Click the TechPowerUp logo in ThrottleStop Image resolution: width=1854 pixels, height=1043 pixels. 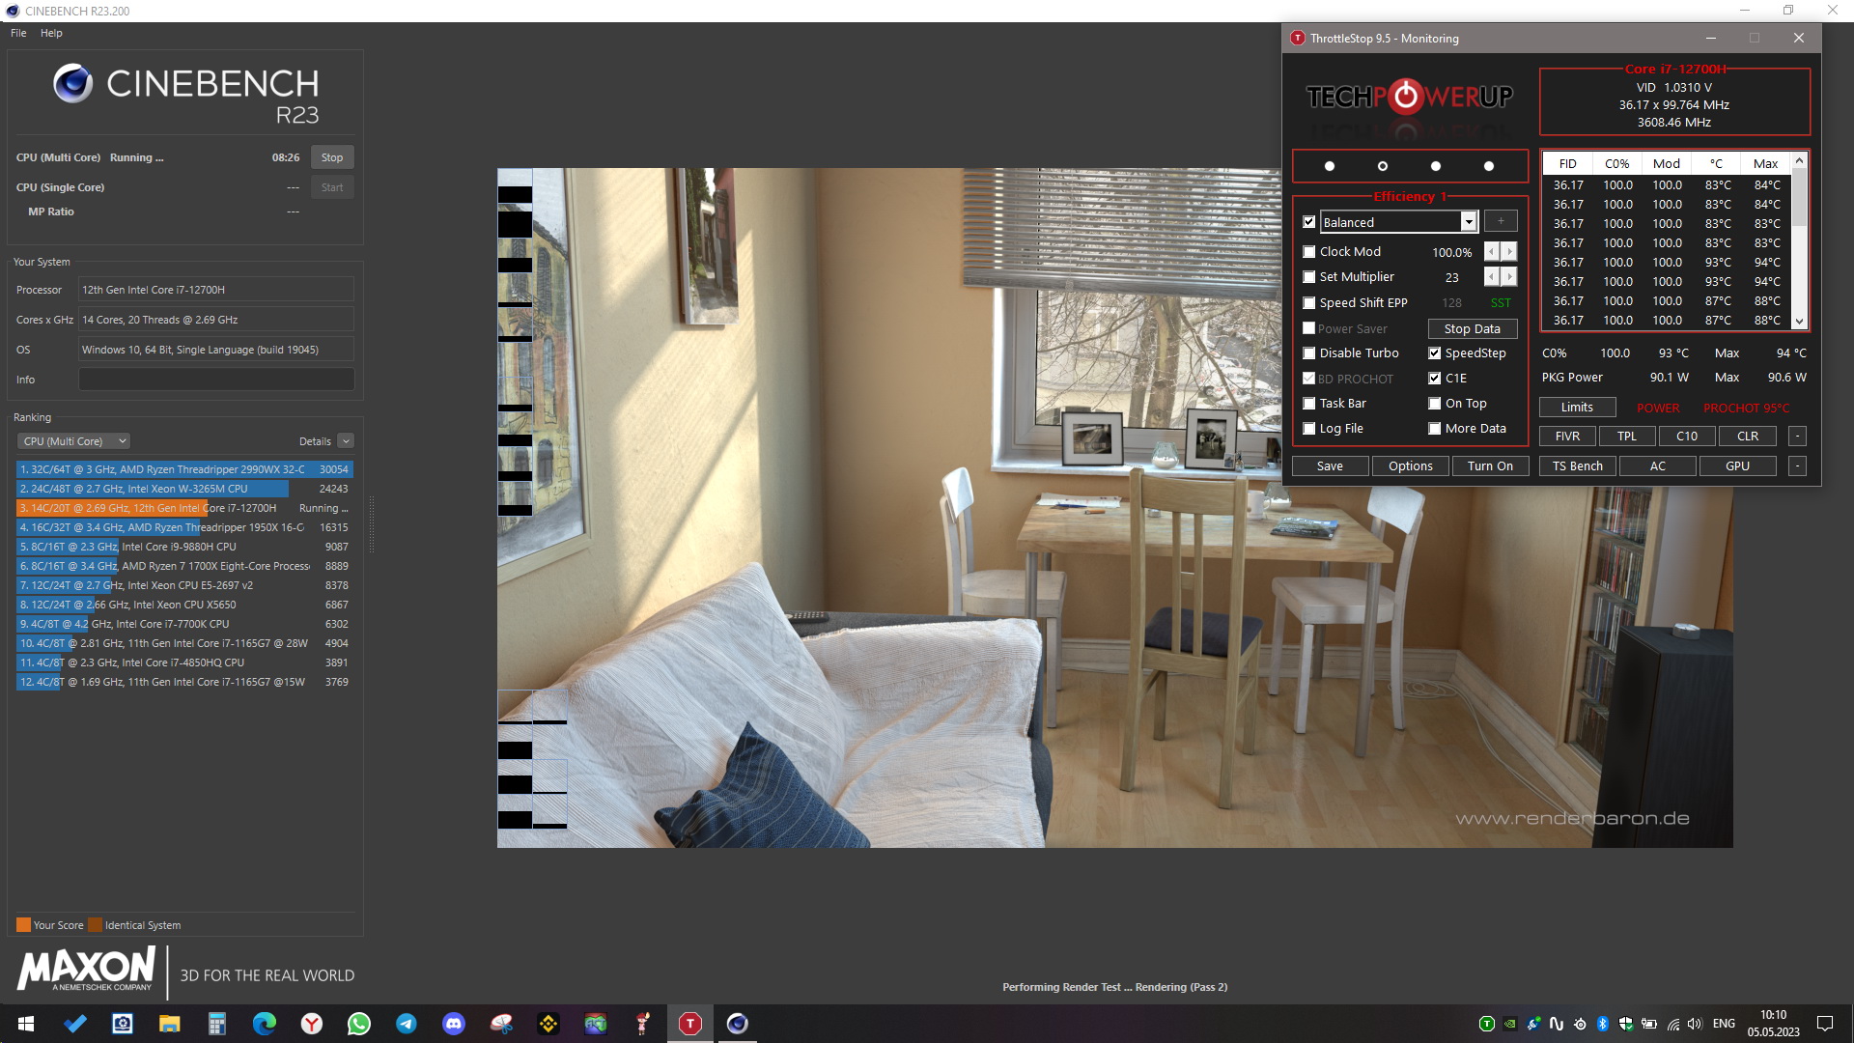[1409, 97]
